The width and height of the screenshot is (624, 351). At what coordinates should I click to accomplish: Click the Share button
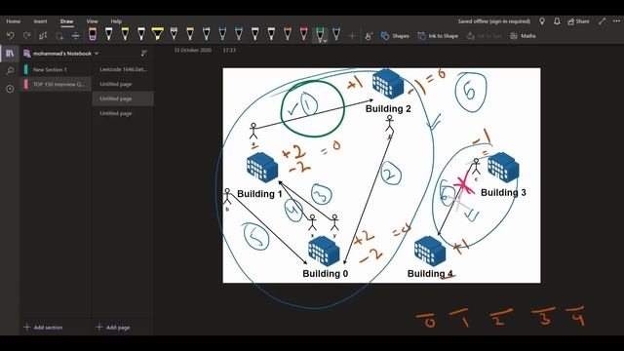click(578, 21)
